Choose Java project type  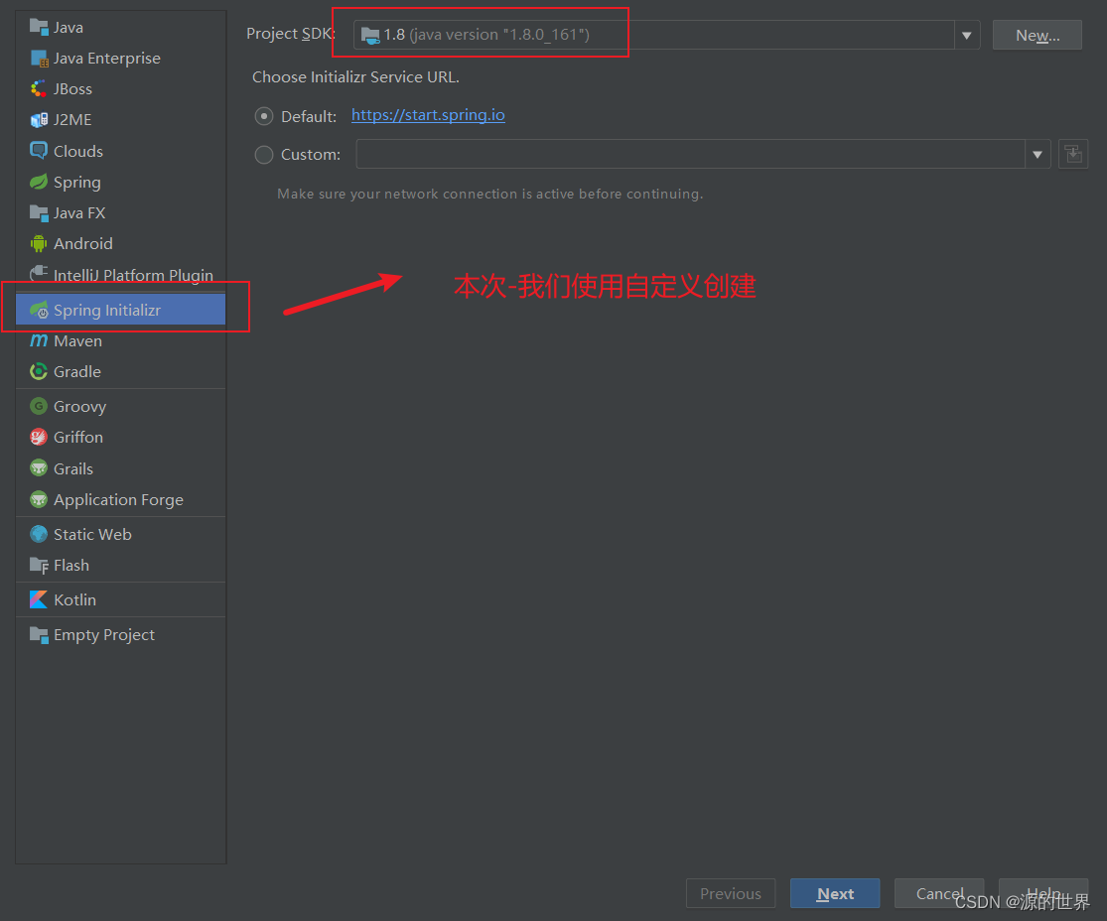[x=121, y=27]
